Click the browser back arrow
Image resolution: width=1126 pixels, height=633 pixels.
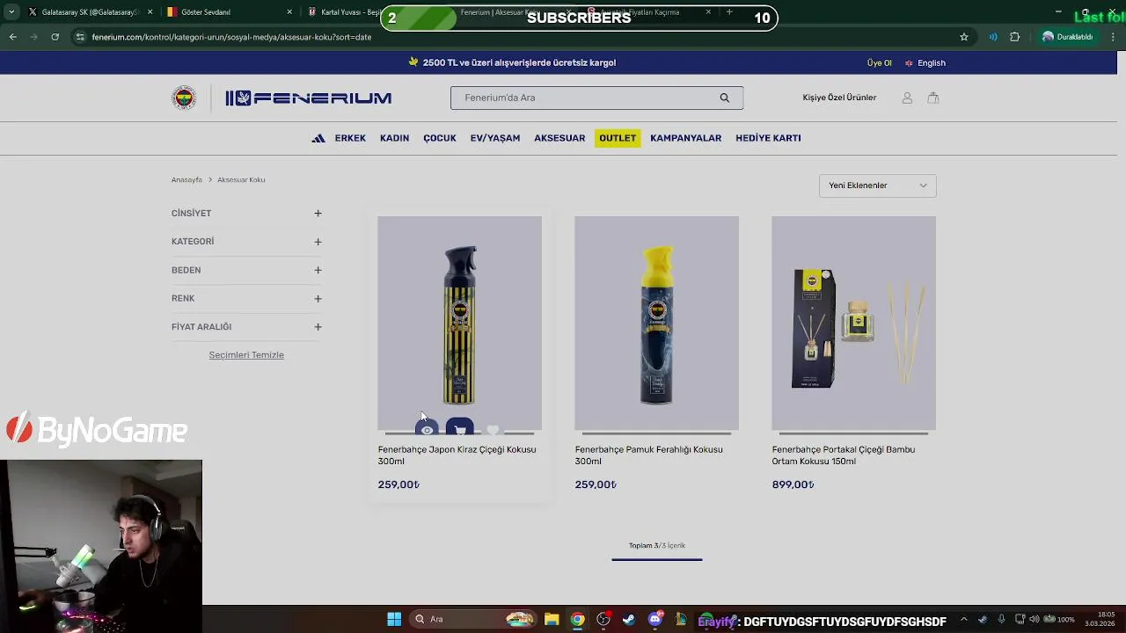12,37
